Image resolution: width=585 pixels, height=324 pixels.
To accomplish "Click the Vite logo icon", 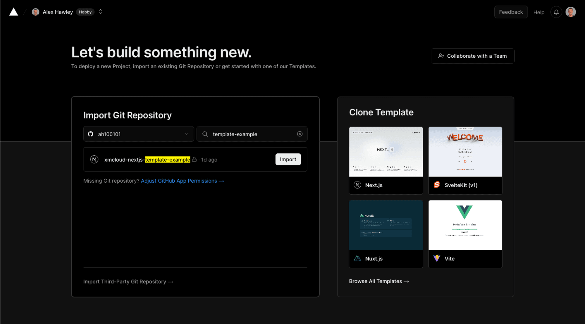I will [x=437, y=258].
